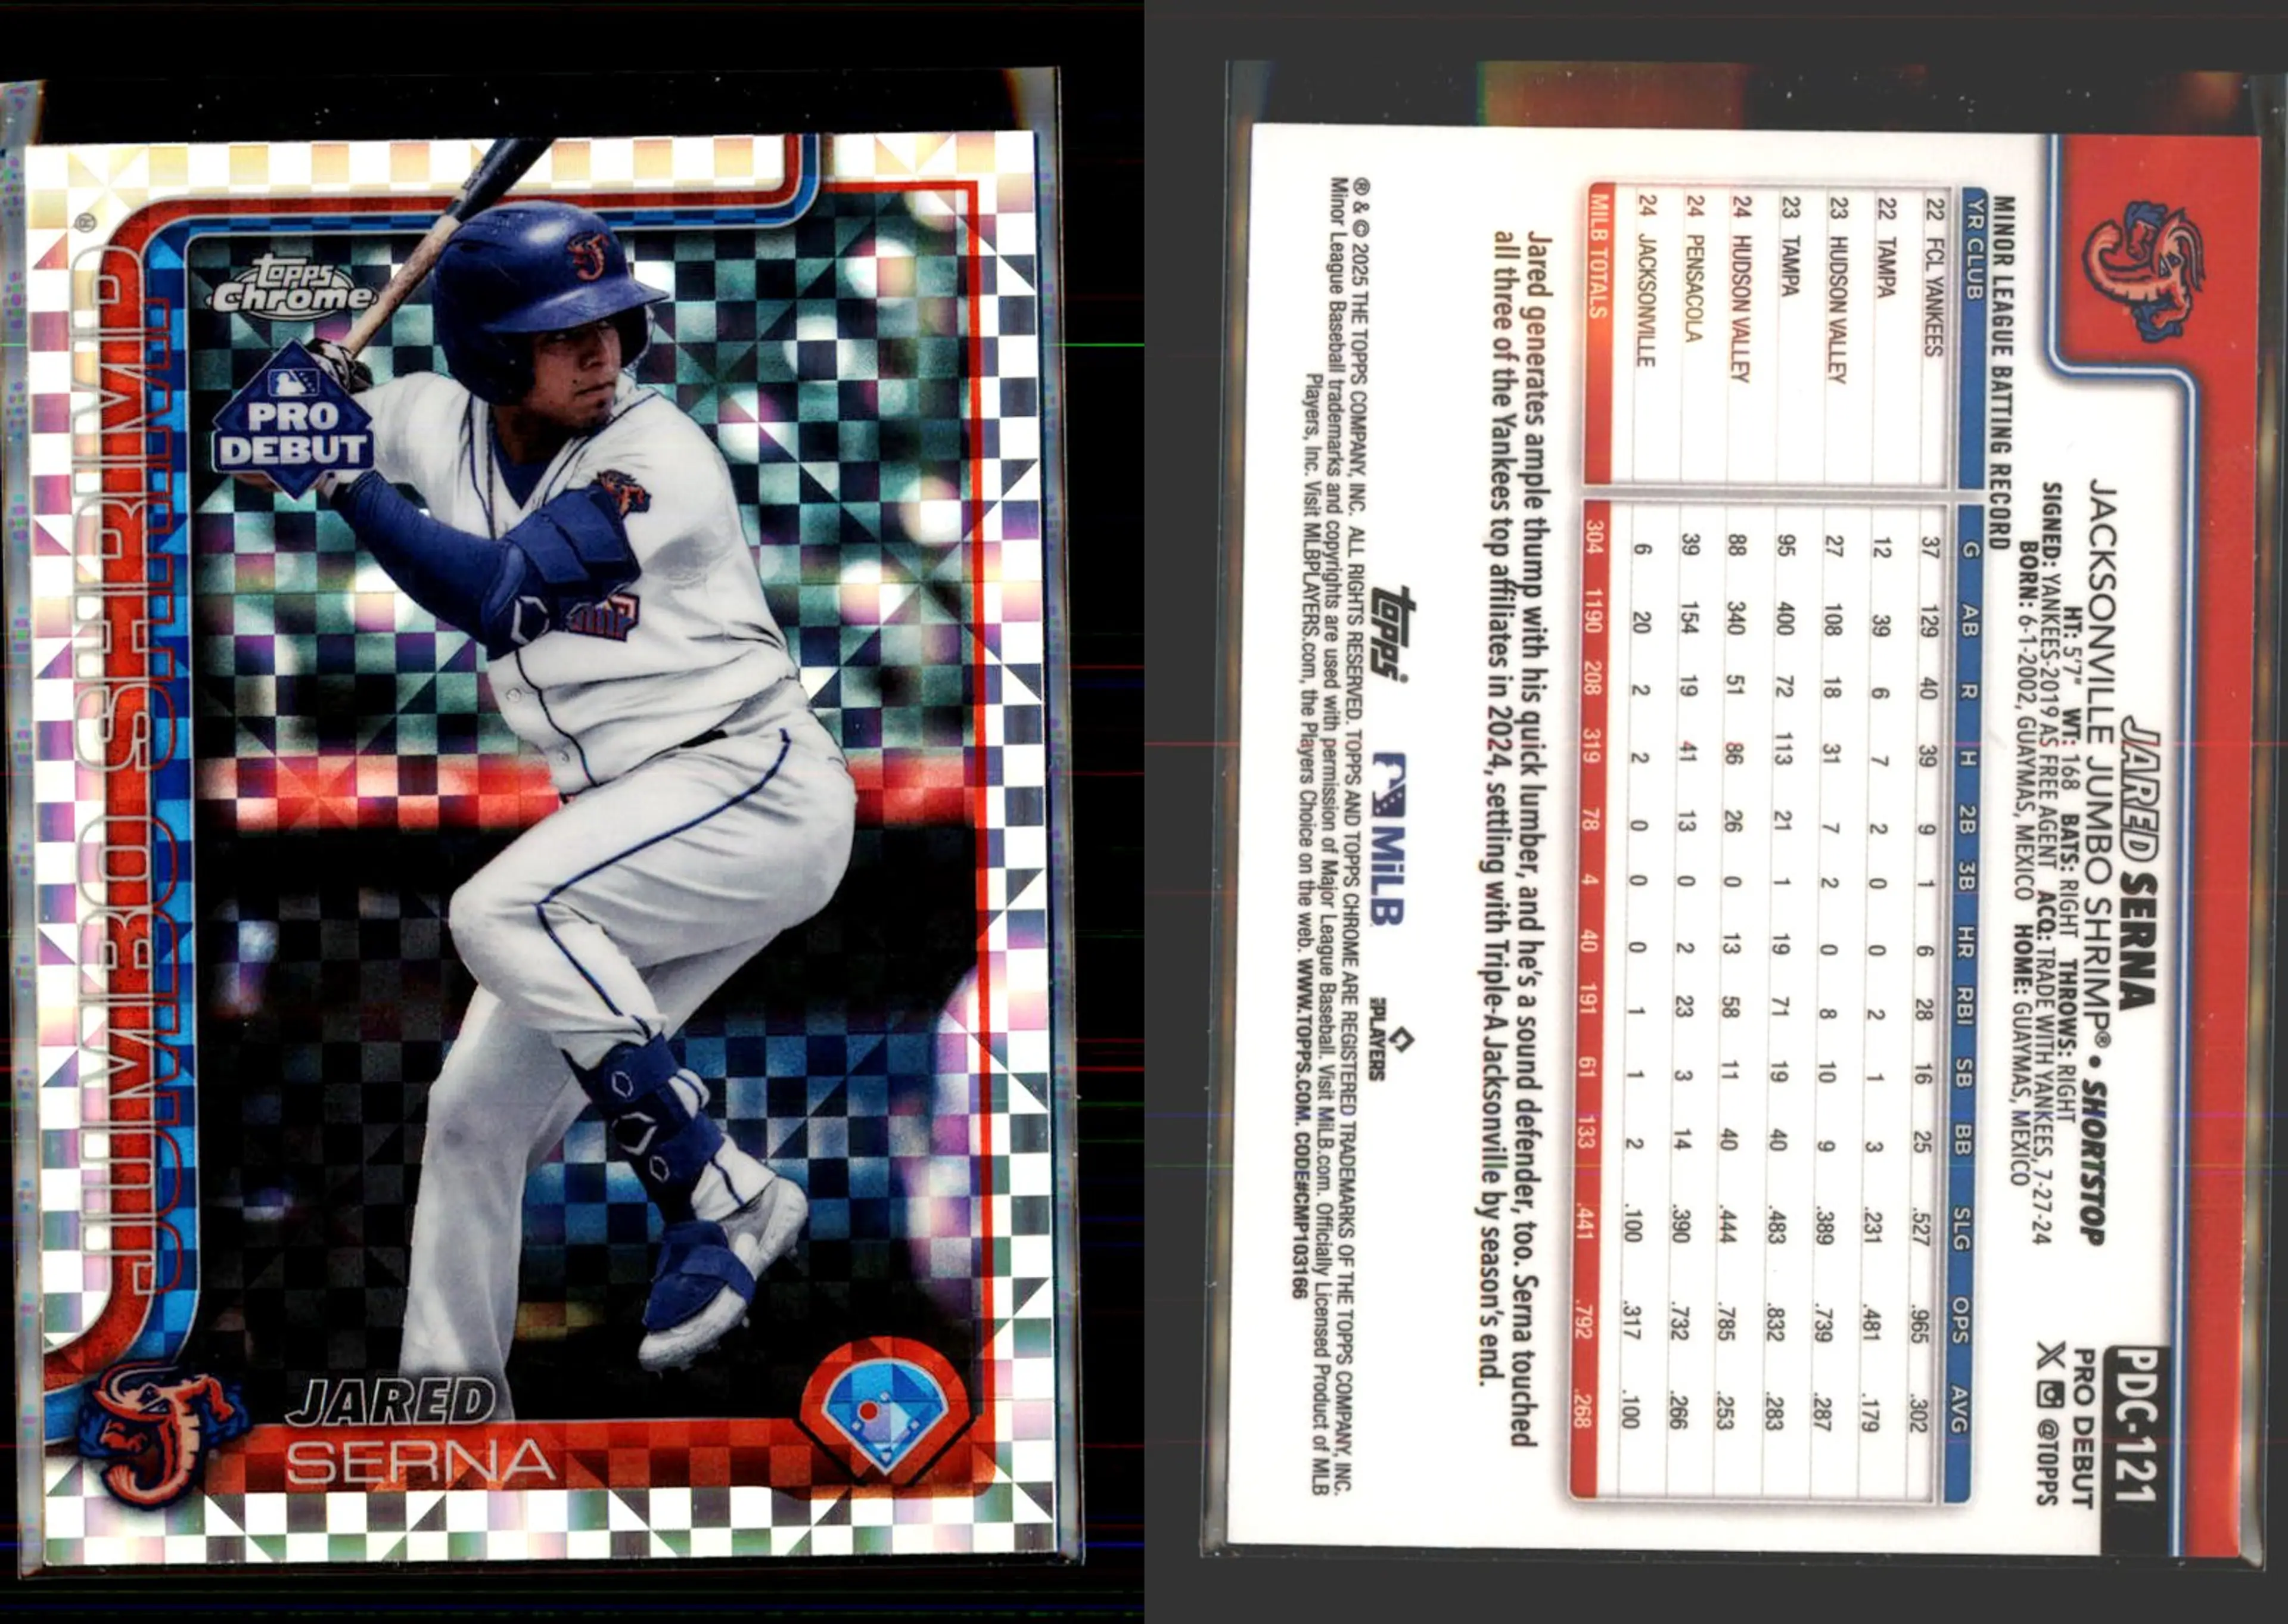Viewport: 2288px width, 1624px height.
Task: Click the Jared Serna name heading on card back
Action: point(2140,861)
